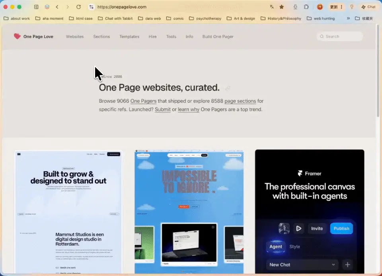Click the lightbulb icon in toolbar
The image size is (382, 276).
pos(352,7)
